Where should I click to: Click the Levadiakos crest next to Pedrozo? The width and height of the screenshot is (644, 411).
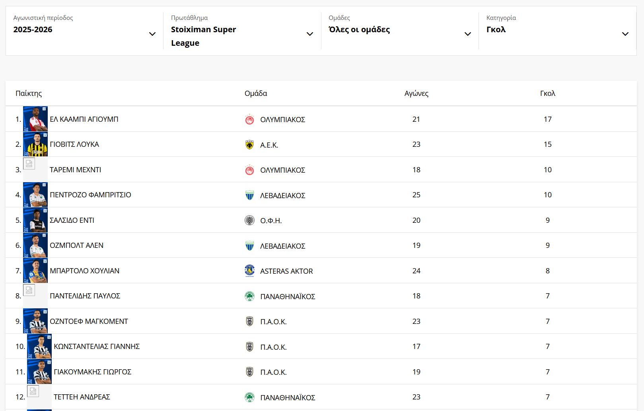(249, 195)
